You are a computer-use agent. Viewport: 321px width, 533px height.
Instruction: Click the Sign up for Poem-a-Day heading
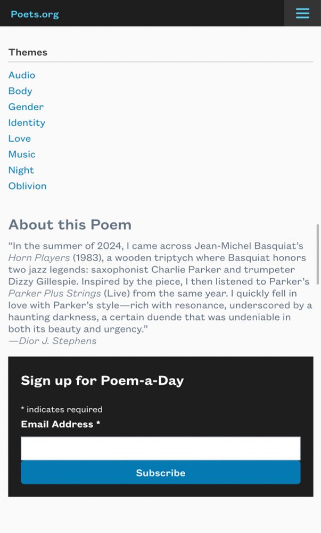click(102, 381)
